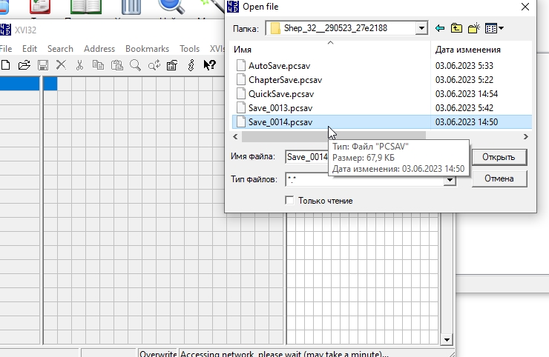Click the Открыть button
Image resolution: width=549 pixels, height=357 pixels.
[499, 157]
